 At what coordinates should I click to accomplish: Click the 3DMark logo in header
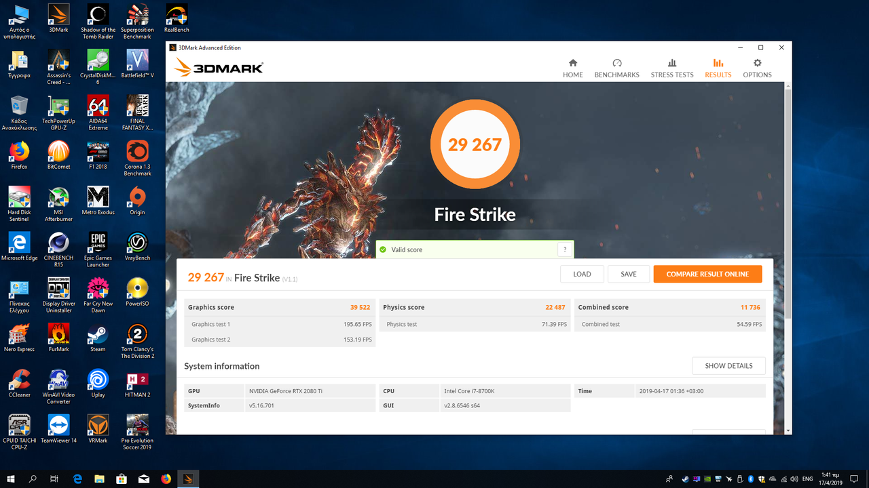pyautogui.click(x=219, y=67)
